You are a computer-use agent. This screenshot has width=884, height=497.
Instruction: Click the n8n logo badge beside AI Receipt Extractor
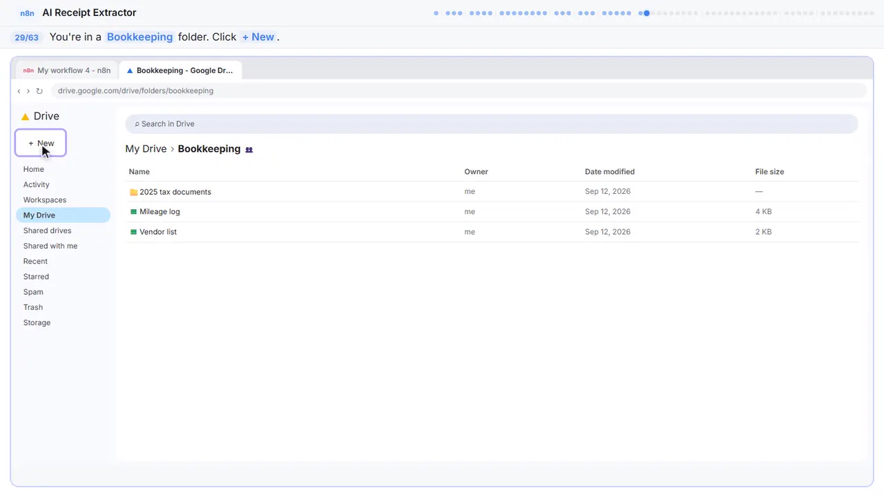[x=28, y=13]
